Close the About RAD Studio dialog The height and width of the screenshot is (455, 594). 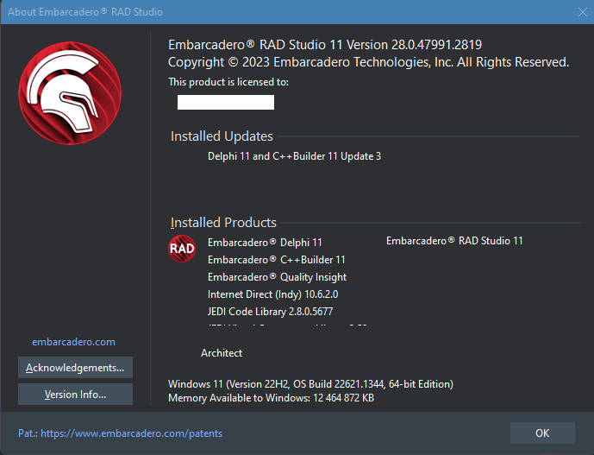click(x=582, y=12)
